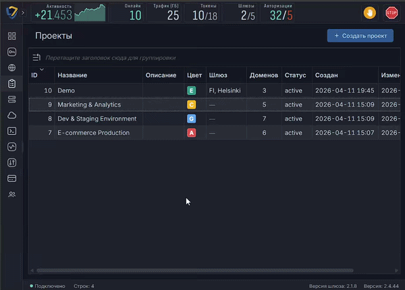The height and width of the screenshot is (290, 405).
Task: Open the dashboard grid icon in sidebar
Action: (11, 36)
